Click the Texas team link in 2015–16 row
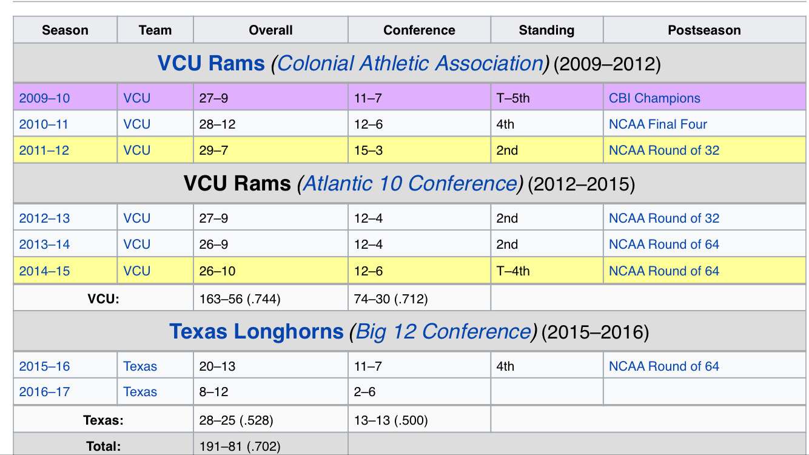Viewport: 809px width, 455px height. [140, 366]
